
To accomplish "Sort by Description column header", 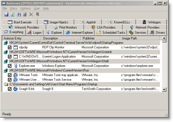I will 61,38.
